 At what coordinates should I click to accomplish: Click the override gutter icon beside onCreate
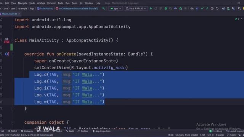pos(7,54)
